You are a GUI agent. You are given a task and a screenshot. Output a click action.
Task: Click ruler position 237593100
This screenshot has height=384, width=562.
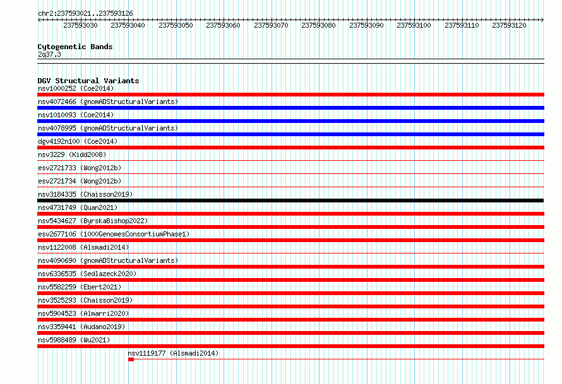click(414, 25)
